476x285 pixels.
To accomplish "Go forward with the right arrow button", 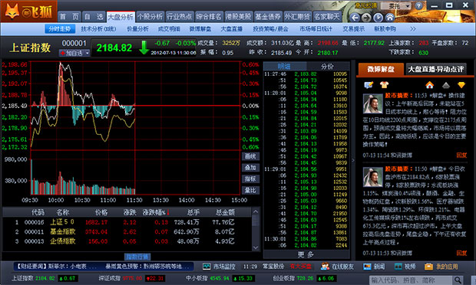I will coord(366,18).
